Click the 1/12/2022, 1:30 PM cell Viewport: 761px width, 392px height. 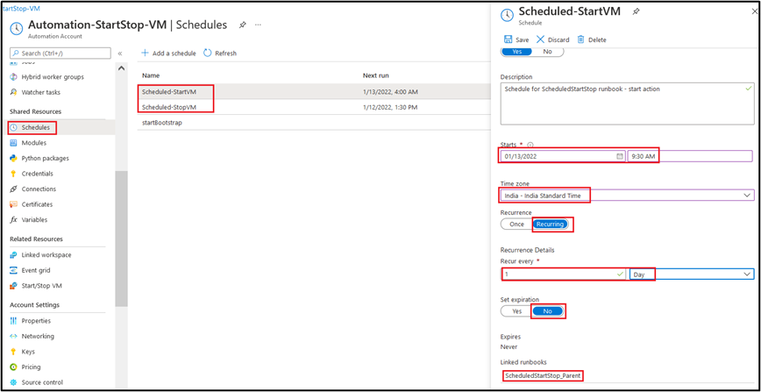point(390,107)
